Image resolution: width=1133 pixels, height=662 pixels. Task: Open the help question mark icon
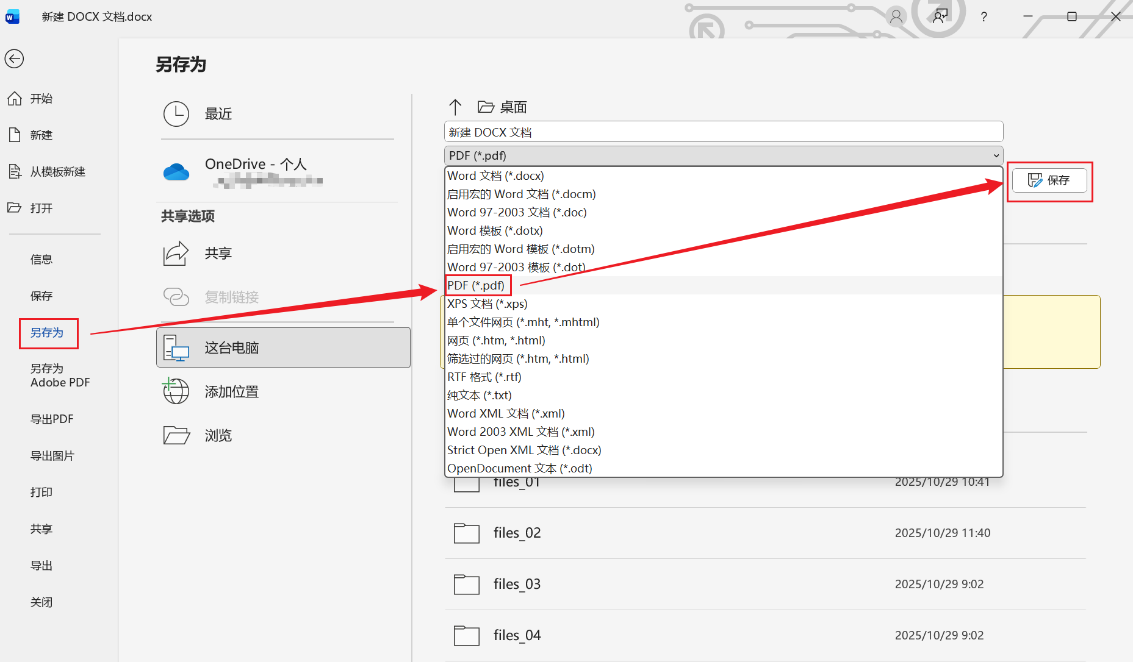[984, 17]
